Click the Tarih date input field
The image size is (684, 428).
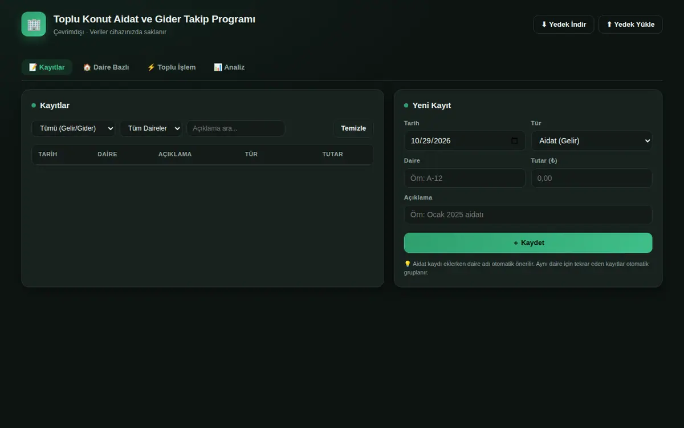465,141
